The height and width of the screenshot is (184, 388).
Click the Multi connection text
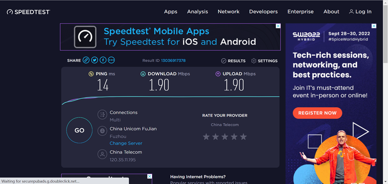[x=115, y=120]
